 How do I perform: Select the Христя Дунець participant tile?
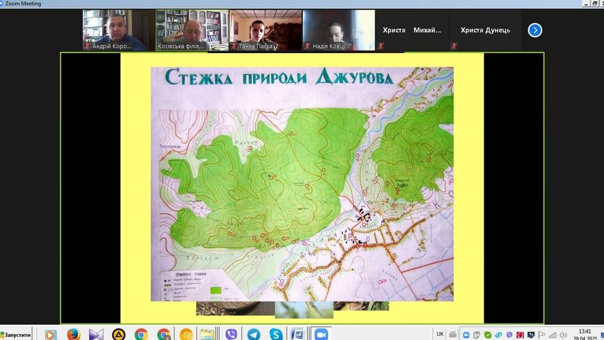485,30
